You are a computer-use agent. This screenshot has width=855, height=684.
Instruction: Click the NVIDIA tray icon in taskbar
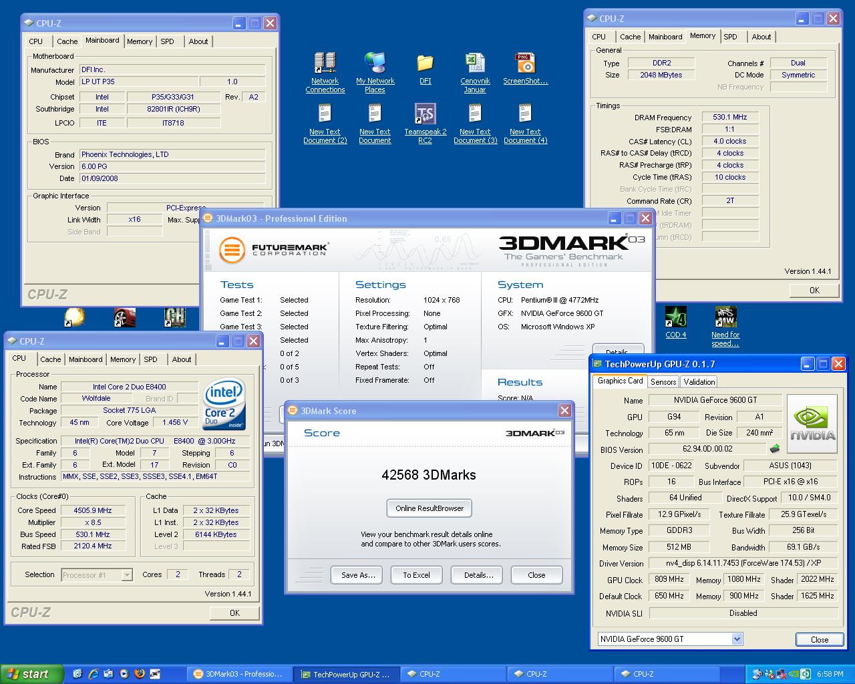(x=793, y=674)
